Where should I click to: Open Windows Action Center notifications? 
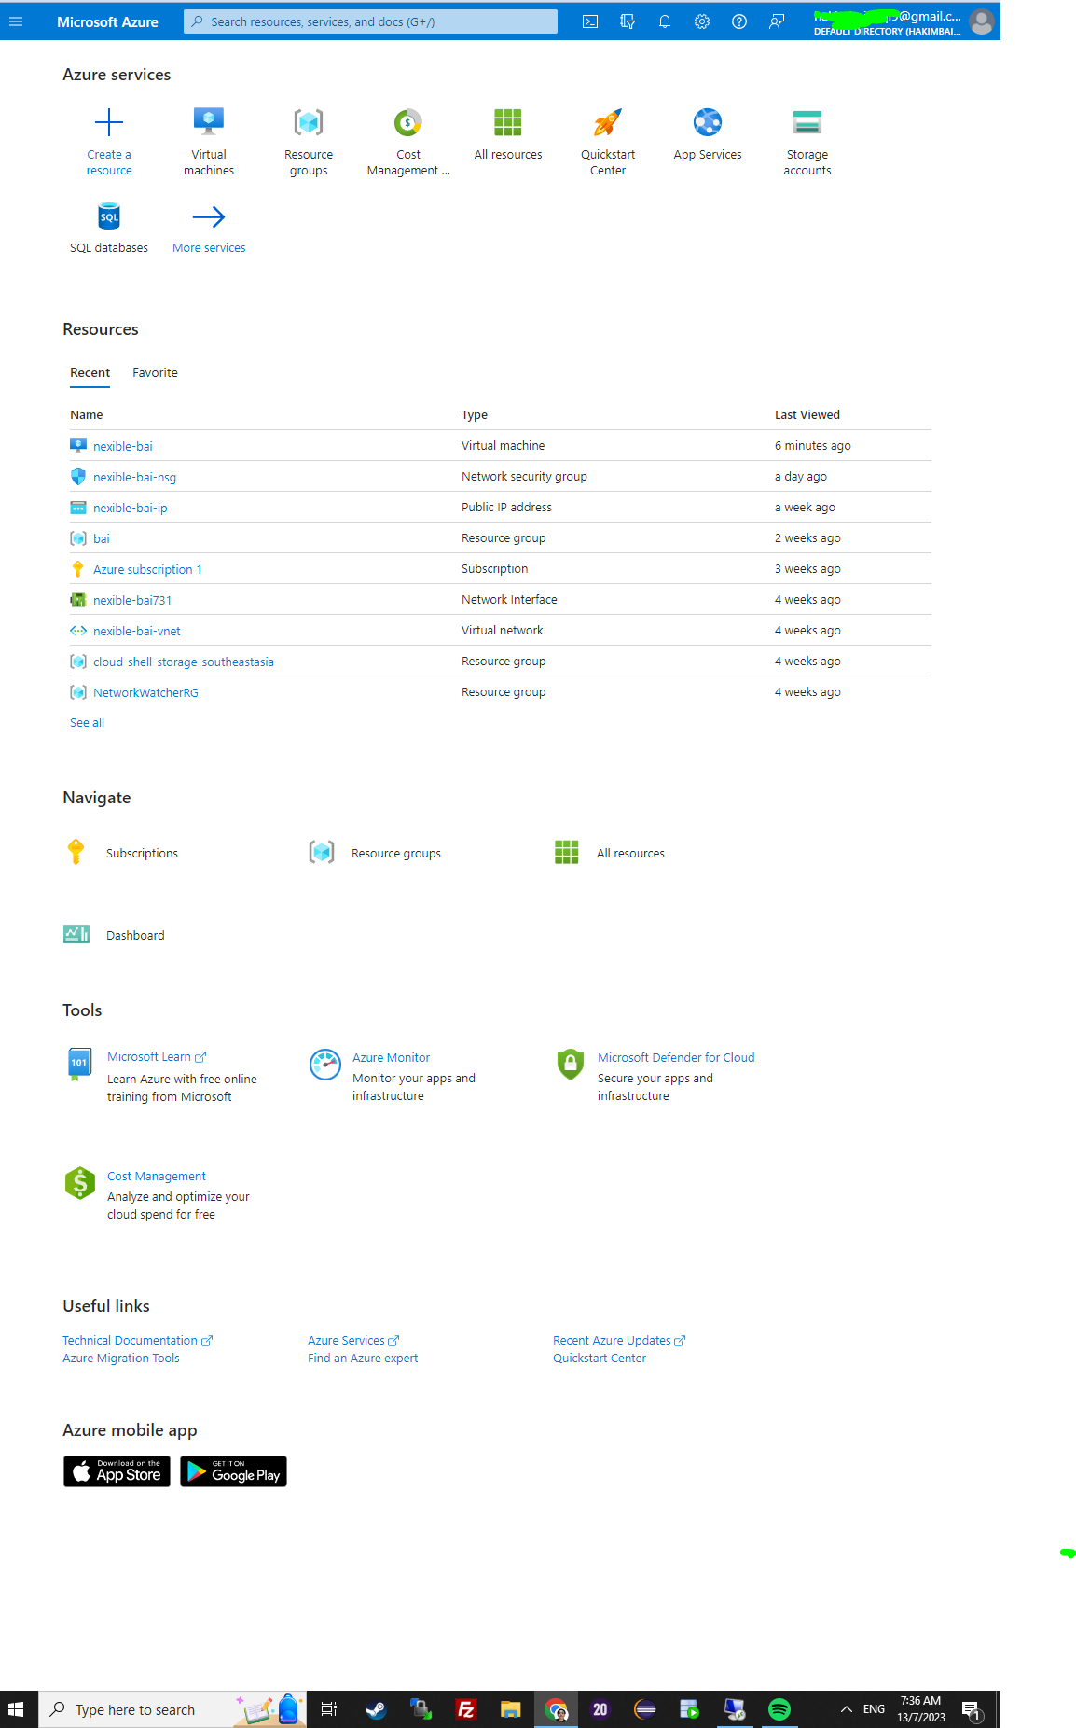click(972, 1709)
